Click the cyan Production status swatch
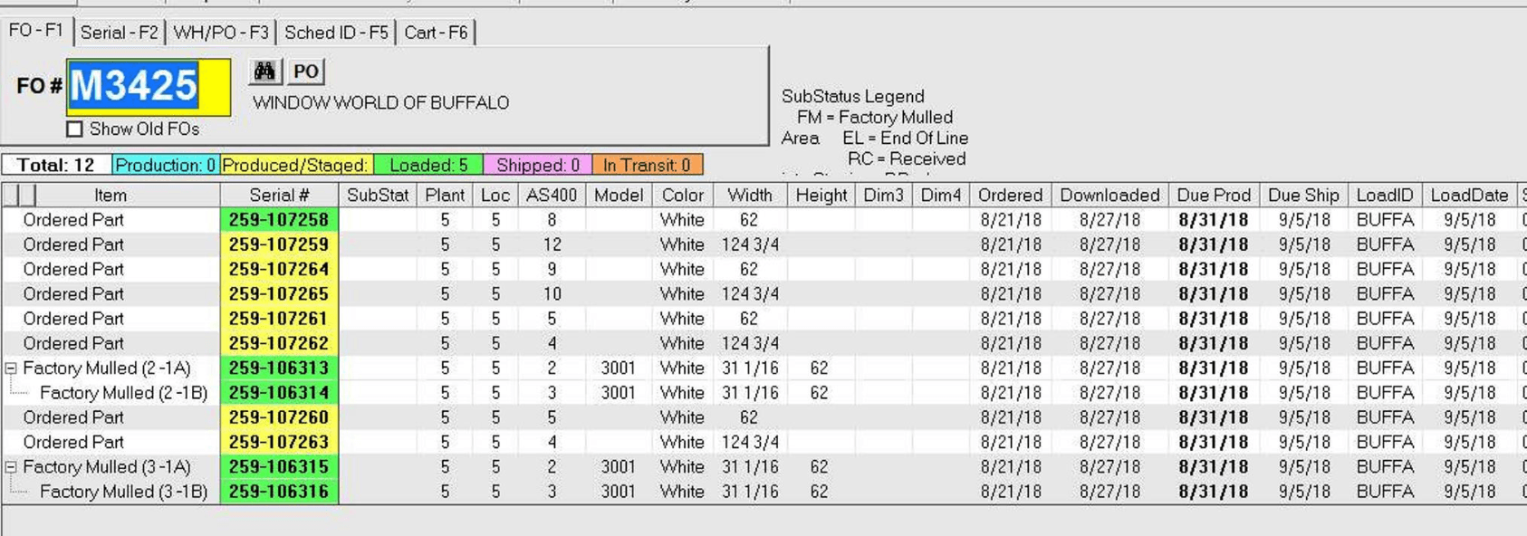 pyautogui.click(x=165, y=165)
